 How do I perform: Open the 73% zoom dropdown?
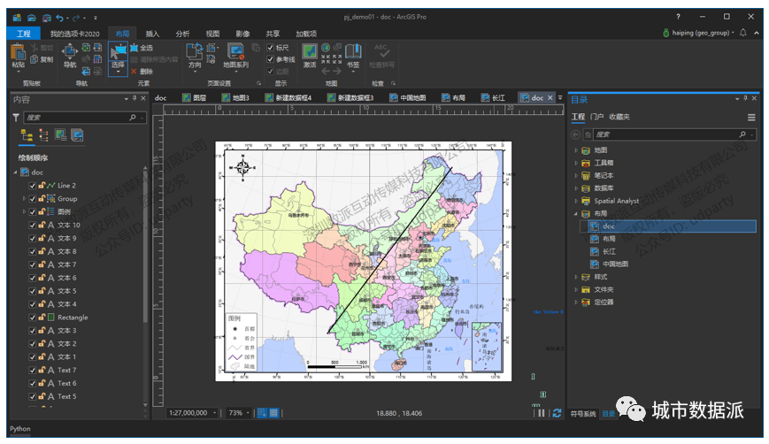pyautogui.click(x=248, y=413)
